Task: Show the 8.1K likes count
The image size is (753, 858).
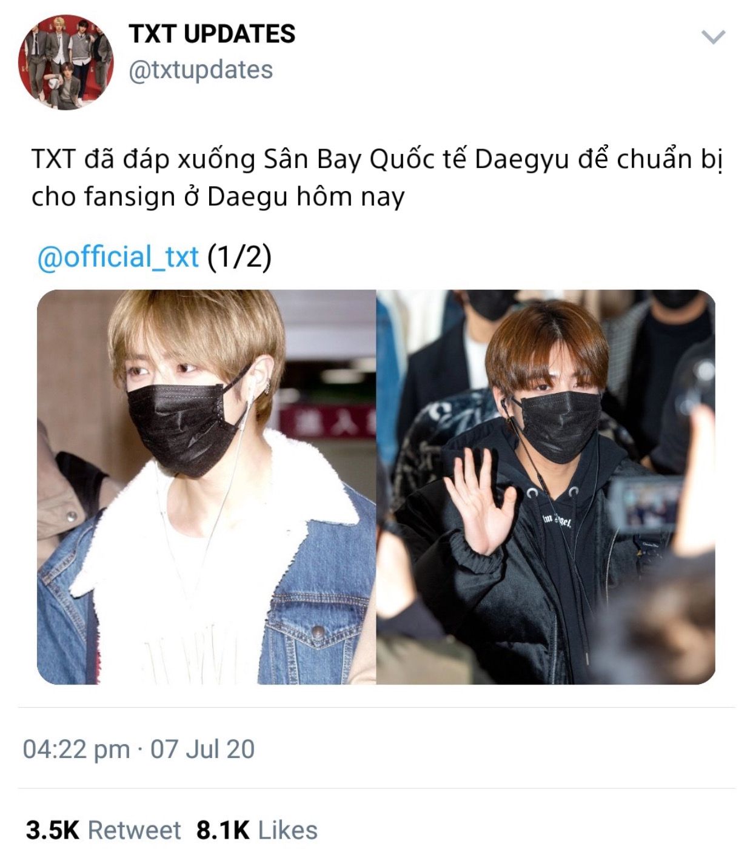Action: (223, 830)
